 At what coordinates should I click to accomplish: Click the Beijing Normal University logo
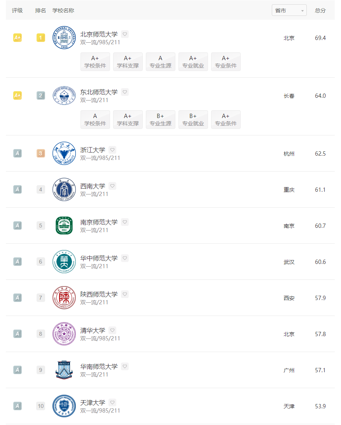[x=64, y=38]
